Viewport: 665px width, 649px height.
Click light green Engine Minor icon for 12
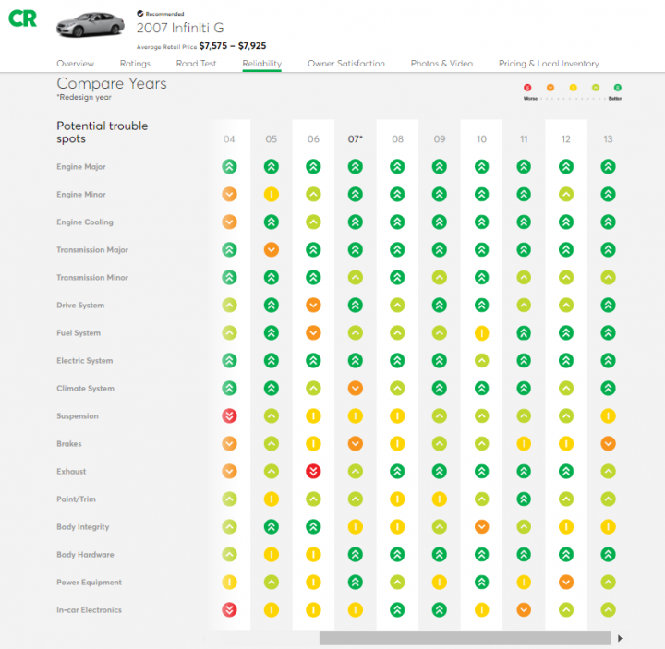pos(566,194)
